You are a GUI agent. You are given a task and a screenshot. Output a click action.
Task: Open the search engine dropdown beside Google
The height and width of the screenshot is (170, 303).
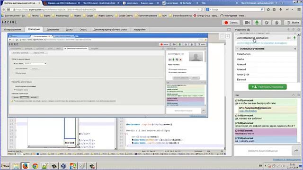pos(211,9)
